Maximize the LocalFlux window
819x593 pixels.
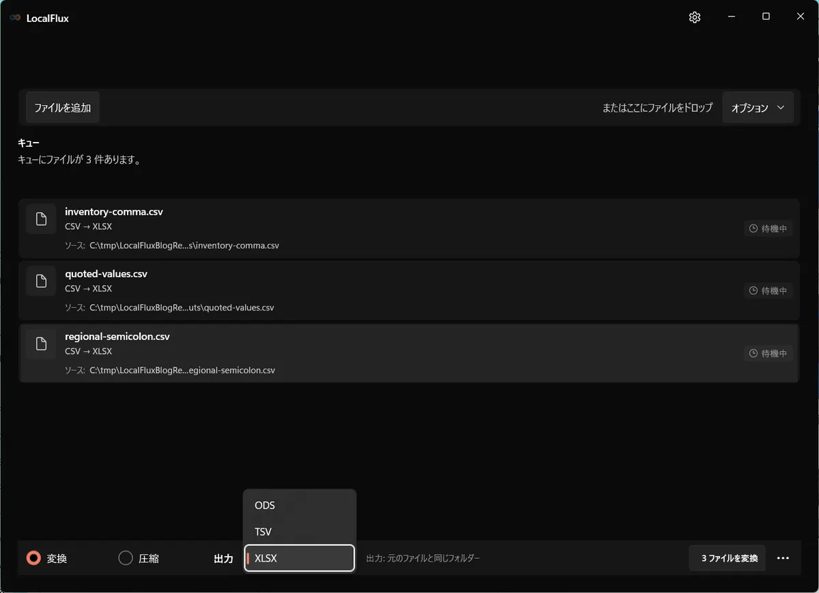[766, 17]
